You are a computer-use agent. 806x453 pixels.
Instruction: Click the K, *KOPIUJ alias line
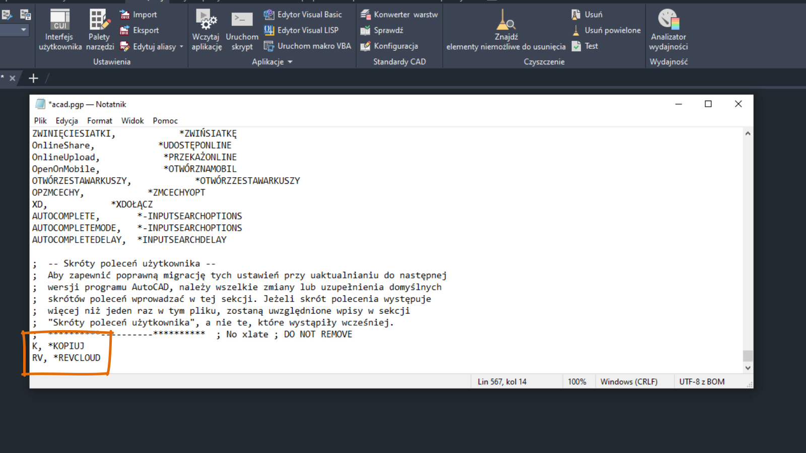pyautogui.click(x=58, y=346)
